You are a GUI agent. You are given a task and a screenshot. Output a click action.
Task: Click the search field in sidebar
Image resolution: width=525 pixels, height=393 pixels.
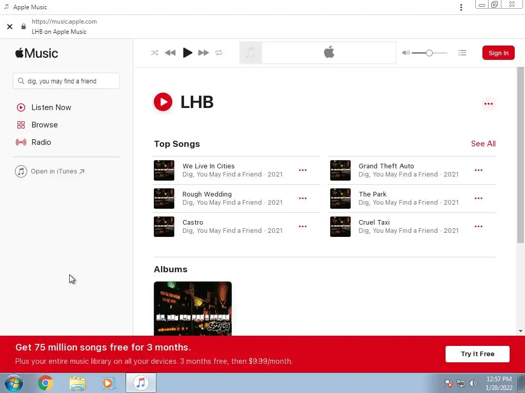click(66, 81)
